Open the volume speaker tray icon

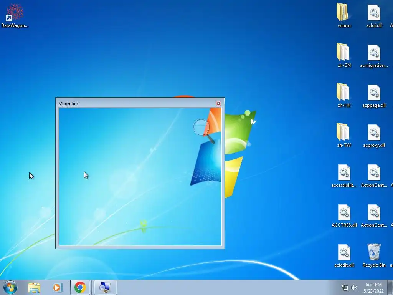tap(354, 288)
